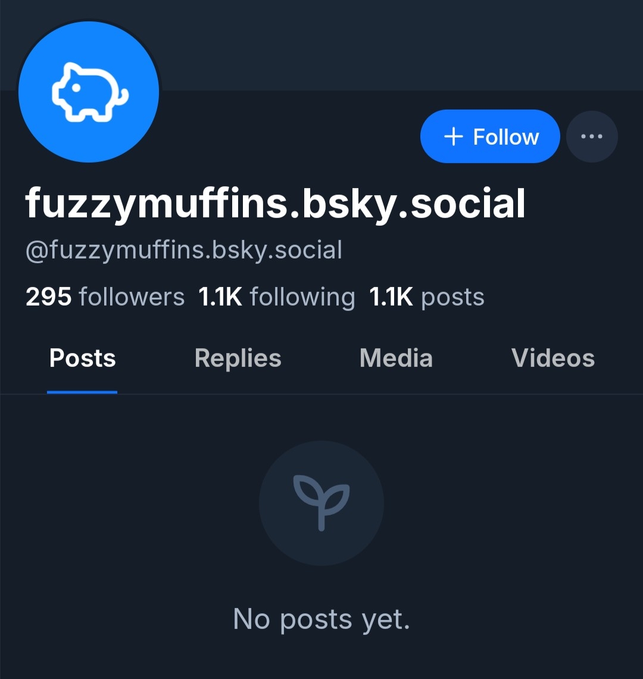Open the three-dot more options menu
643x679 pixels.
click(x=591, y=136)
